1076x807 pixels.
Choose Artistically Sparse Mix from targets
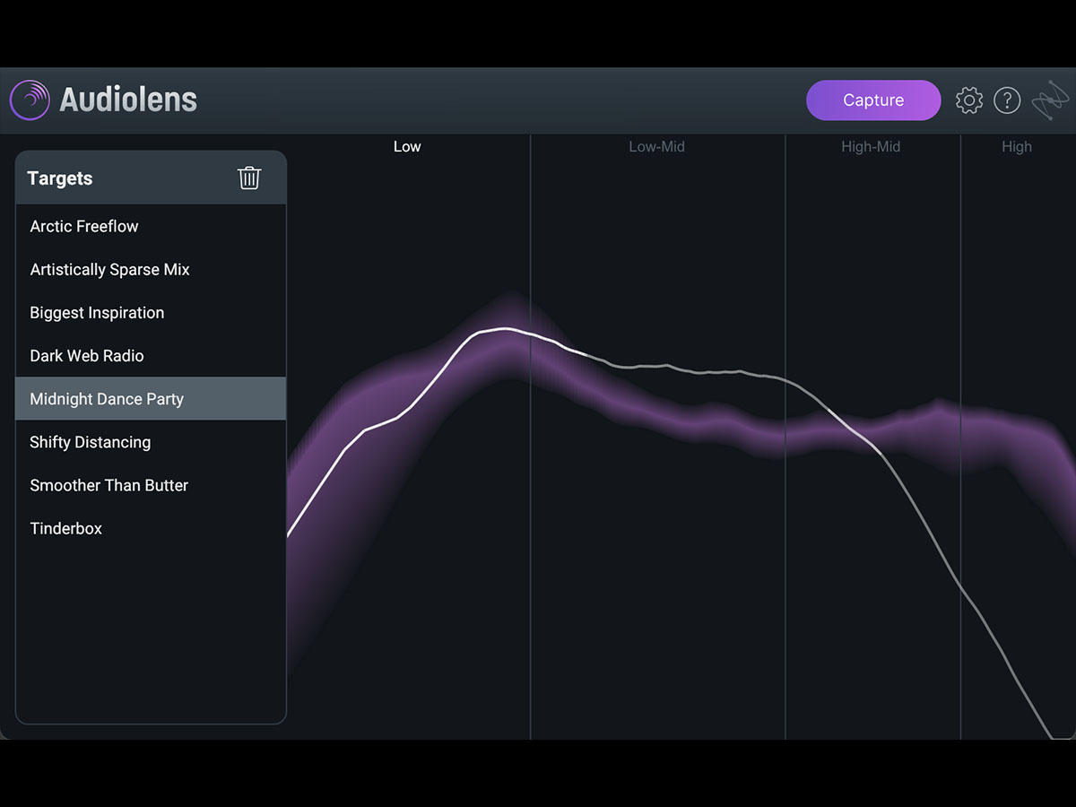[109, 269]
